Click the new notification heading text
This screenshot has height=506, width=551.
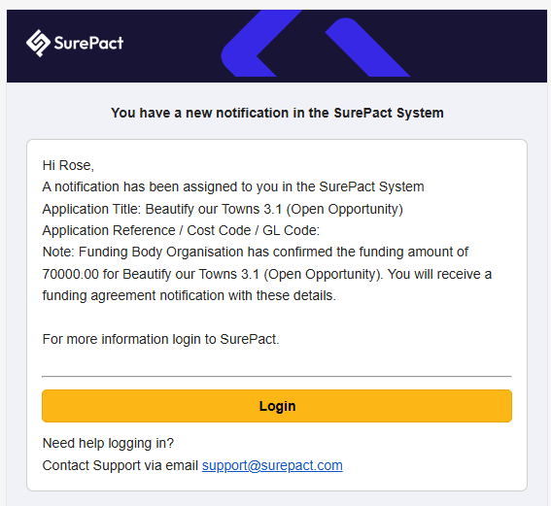[x=277, y=113]
